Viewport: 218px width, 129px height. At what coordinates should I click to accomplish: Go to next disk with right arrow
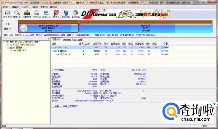[9, 24]
